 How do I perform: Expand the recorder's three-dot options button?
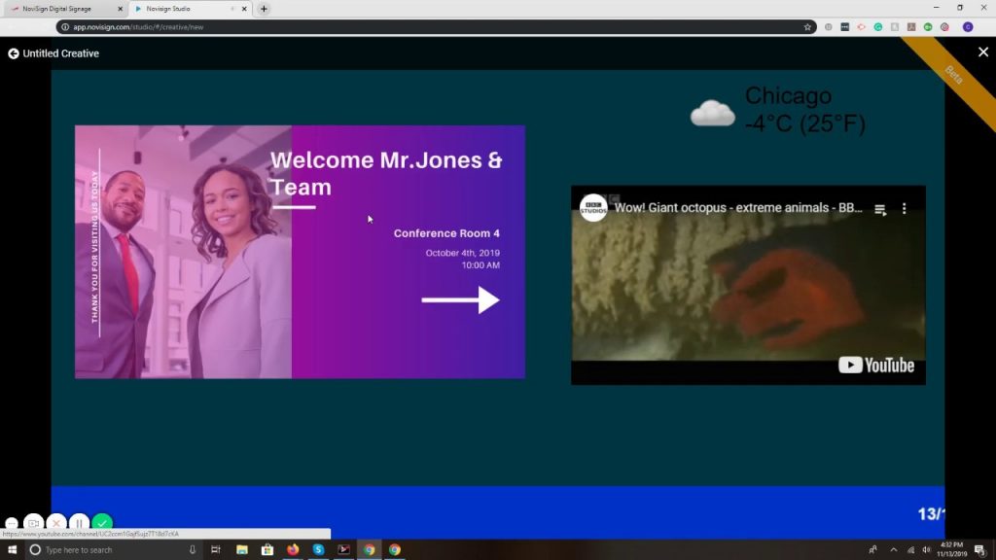click(12, 524)
